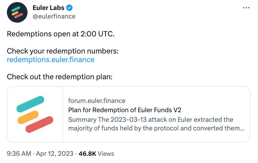The height and width of the screenshot is (163, 258).
Task: Click the Apr 12, 2023 date
Action: pos(54,154)
